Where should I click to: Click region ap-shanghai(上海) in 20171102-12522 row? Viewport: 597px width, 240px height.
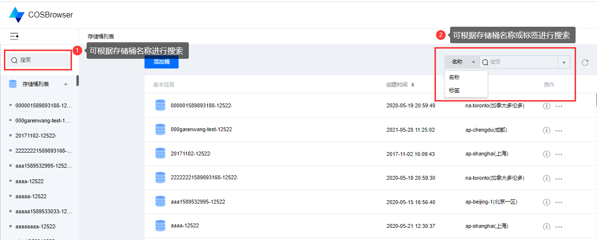click(x=487, y=154)
